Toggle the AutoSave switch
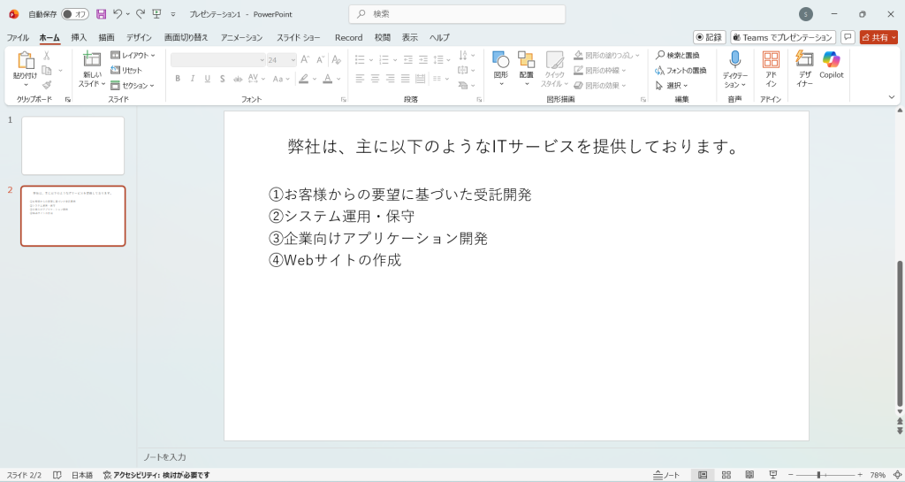905x482 pixels. tap(75, 14)
